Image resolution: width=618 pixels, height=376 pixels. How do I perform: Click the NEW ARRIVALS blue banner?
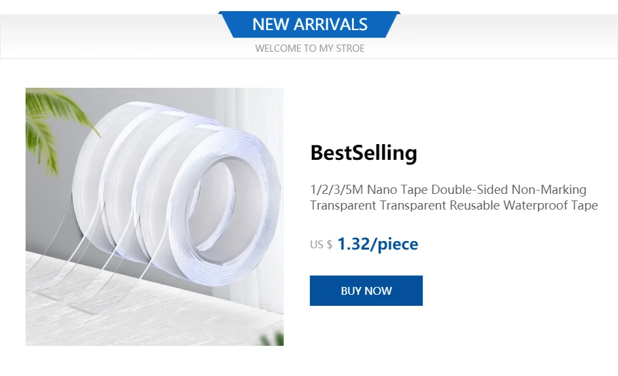point(310,24)
